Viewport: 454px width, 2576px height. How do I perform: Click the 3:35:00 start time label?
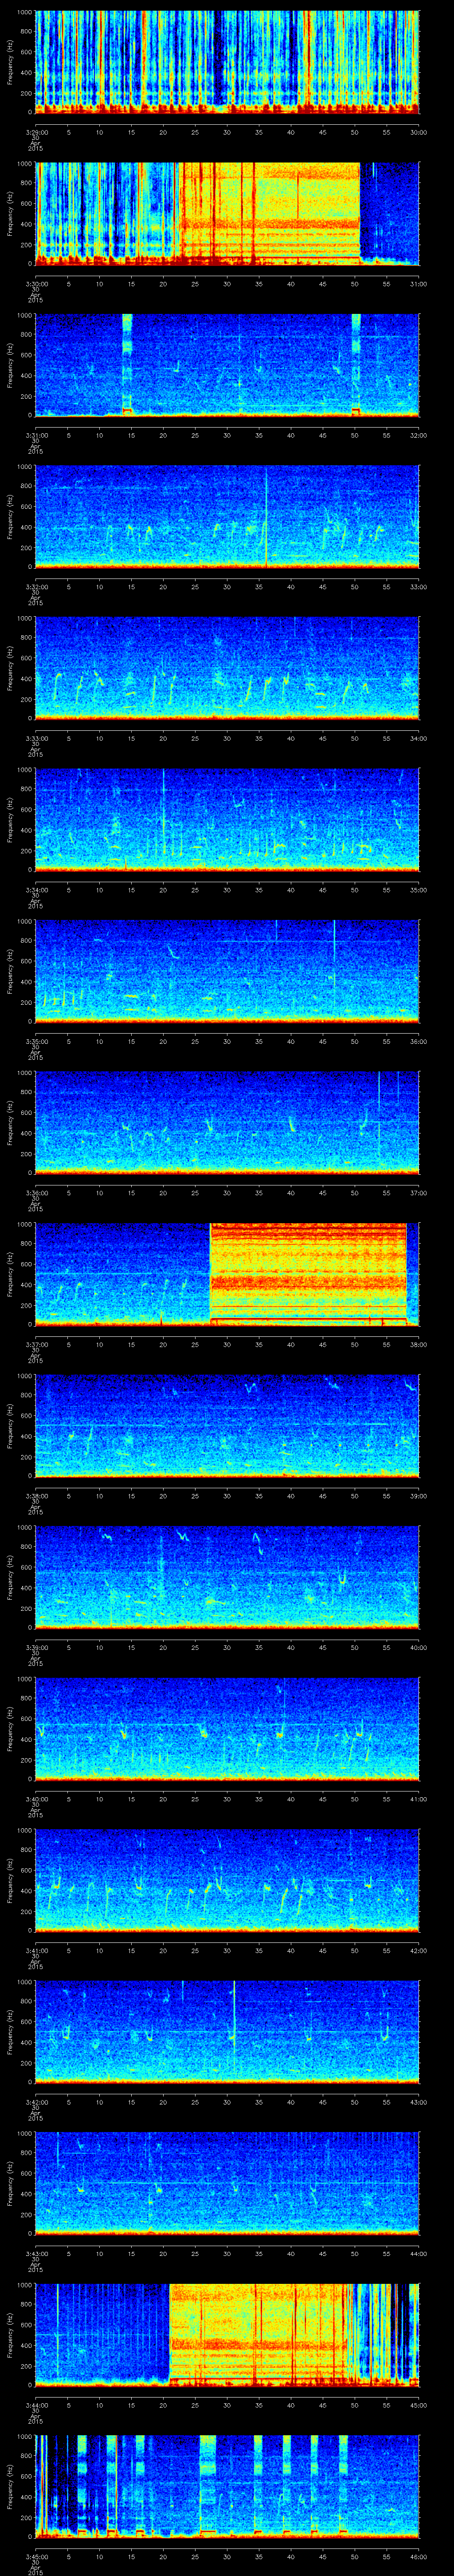pos(36,1041)
